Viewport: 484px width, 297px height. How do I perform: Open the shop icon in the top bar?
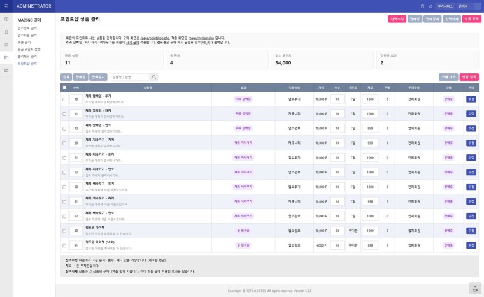[423, 6]
